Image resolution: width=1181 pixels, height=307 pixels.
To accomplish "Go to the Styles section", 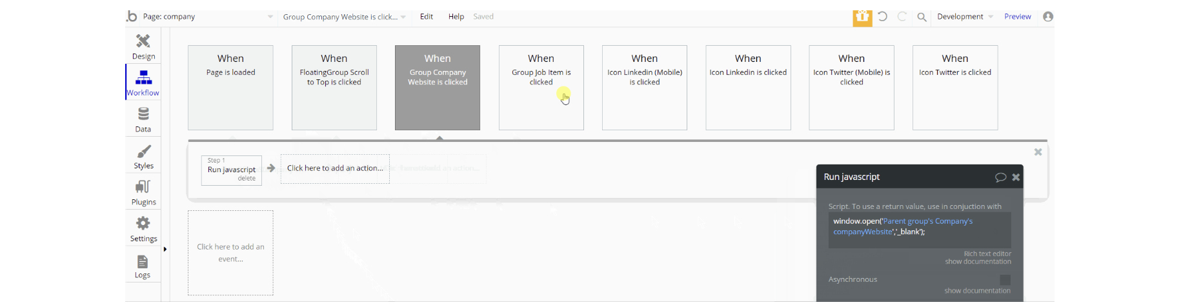I will (143, 155).
